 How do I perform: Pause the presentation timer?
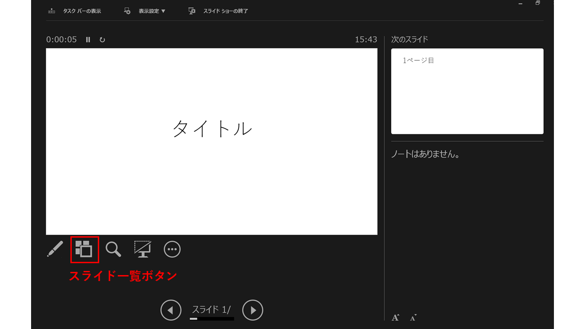[x=88, y=40]
